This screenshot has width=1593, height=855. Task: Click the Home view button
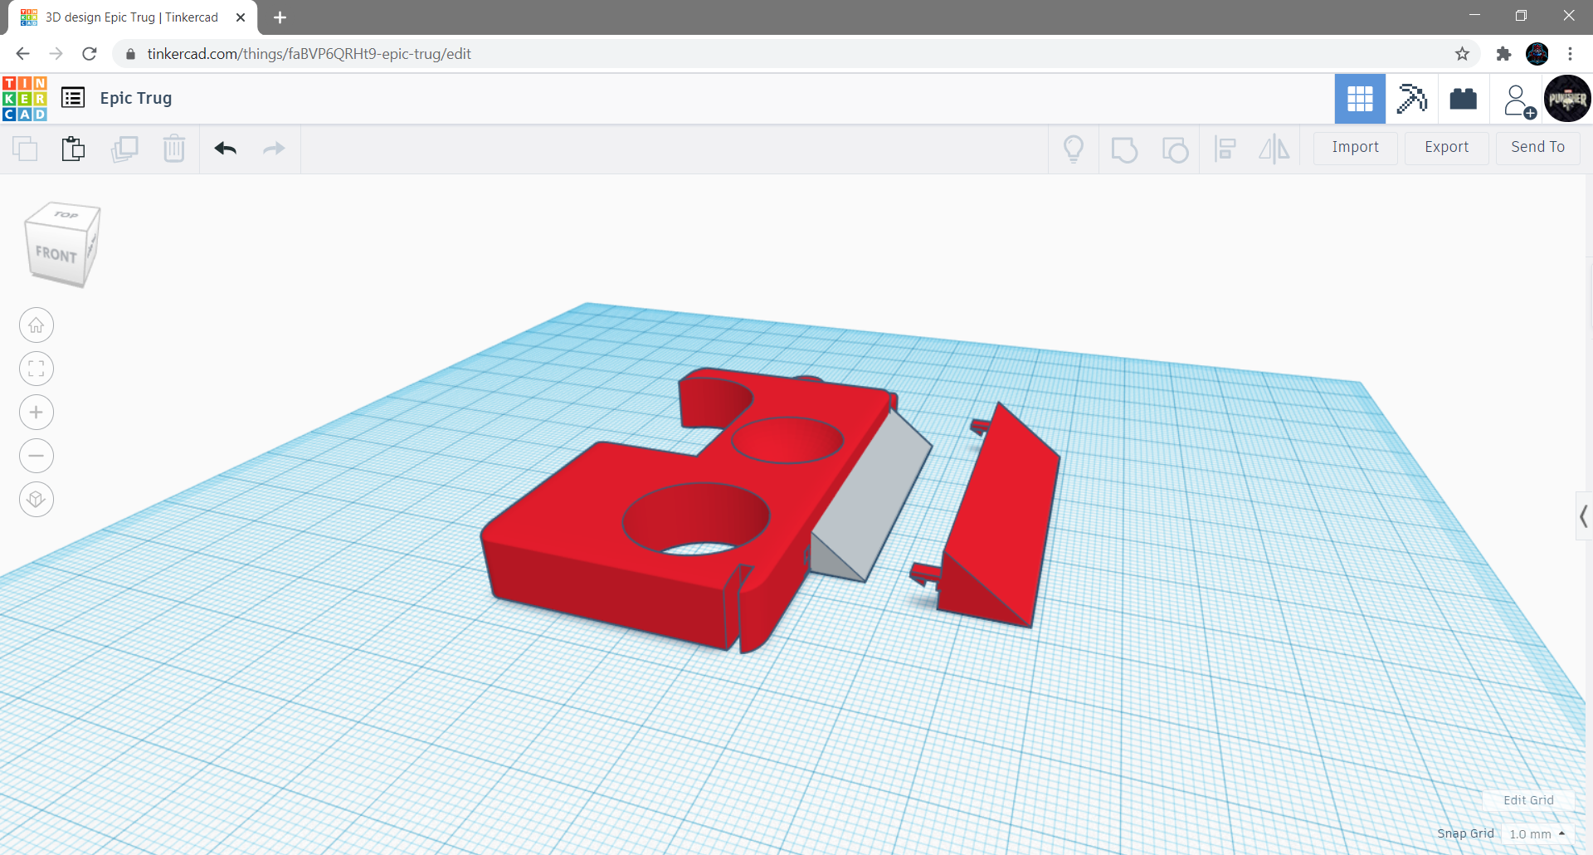click(37, 325)
